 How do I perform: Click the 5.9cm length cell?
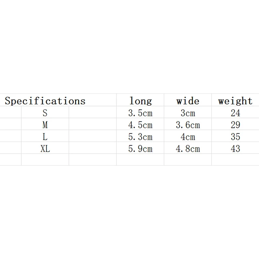[x=141, y=149]
